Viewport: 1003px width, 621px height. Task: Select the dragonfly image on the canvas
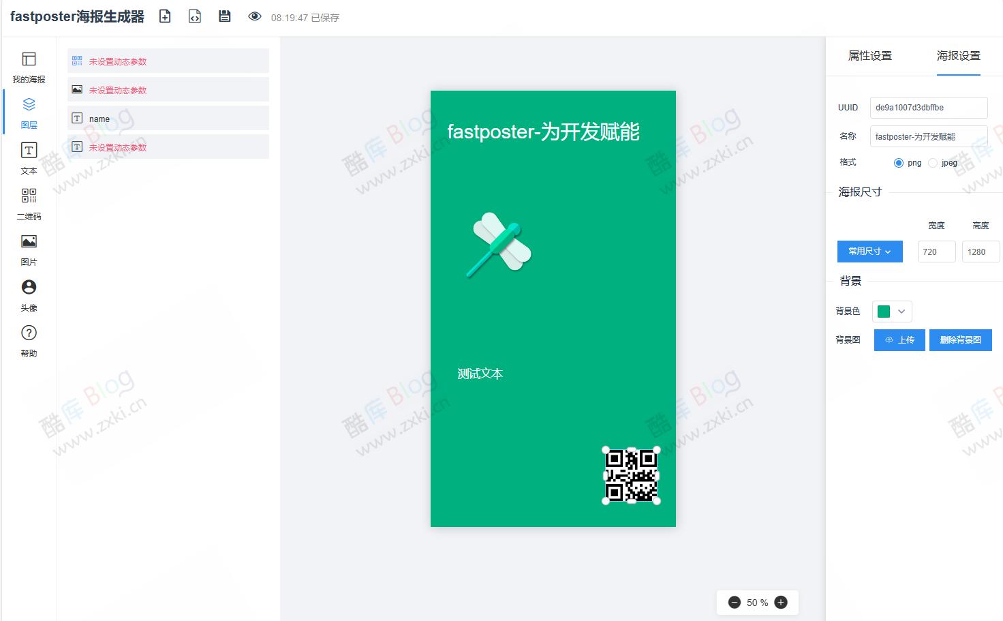[499, 245]
